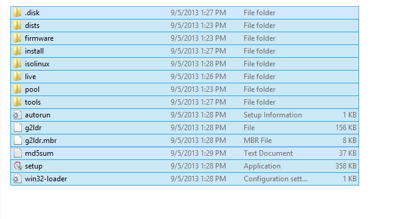Click the firmware folder icon
The width and height of the screenshot is (412, 219).
click(18, 38)
